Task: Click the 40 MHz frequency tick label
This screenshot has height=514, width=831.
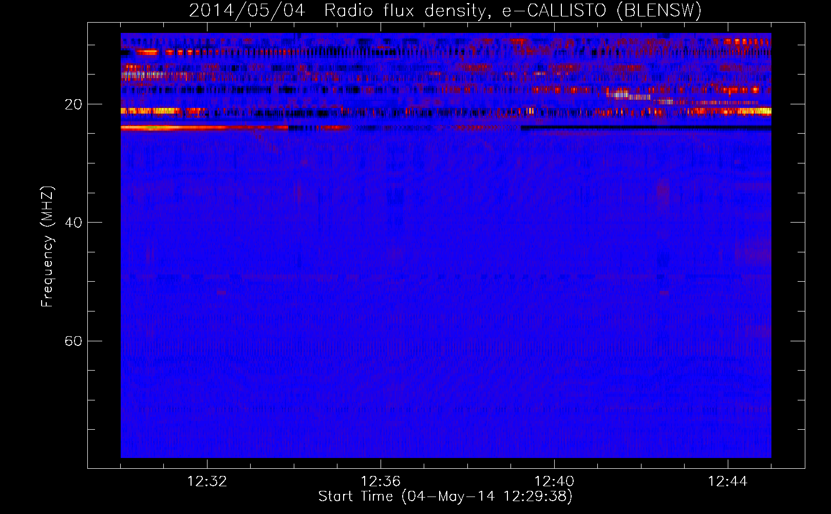Action: click(x=73, y=223)
